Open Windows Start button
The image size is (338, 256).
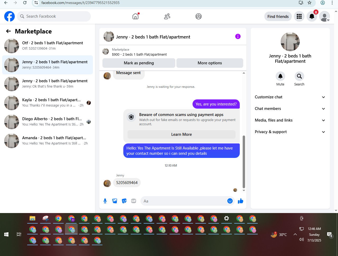pyautogui.click(x=6, y=234)
